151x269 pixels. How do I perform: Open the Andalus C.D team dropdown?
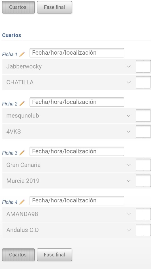click(68, 230)
